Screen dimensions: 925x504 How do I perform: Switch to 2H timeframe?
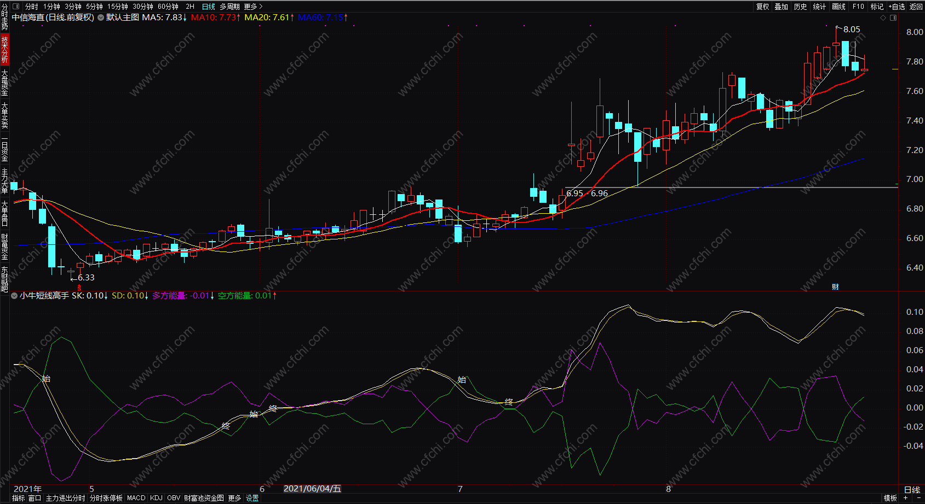pyautogui.click(x=190, y=7)
